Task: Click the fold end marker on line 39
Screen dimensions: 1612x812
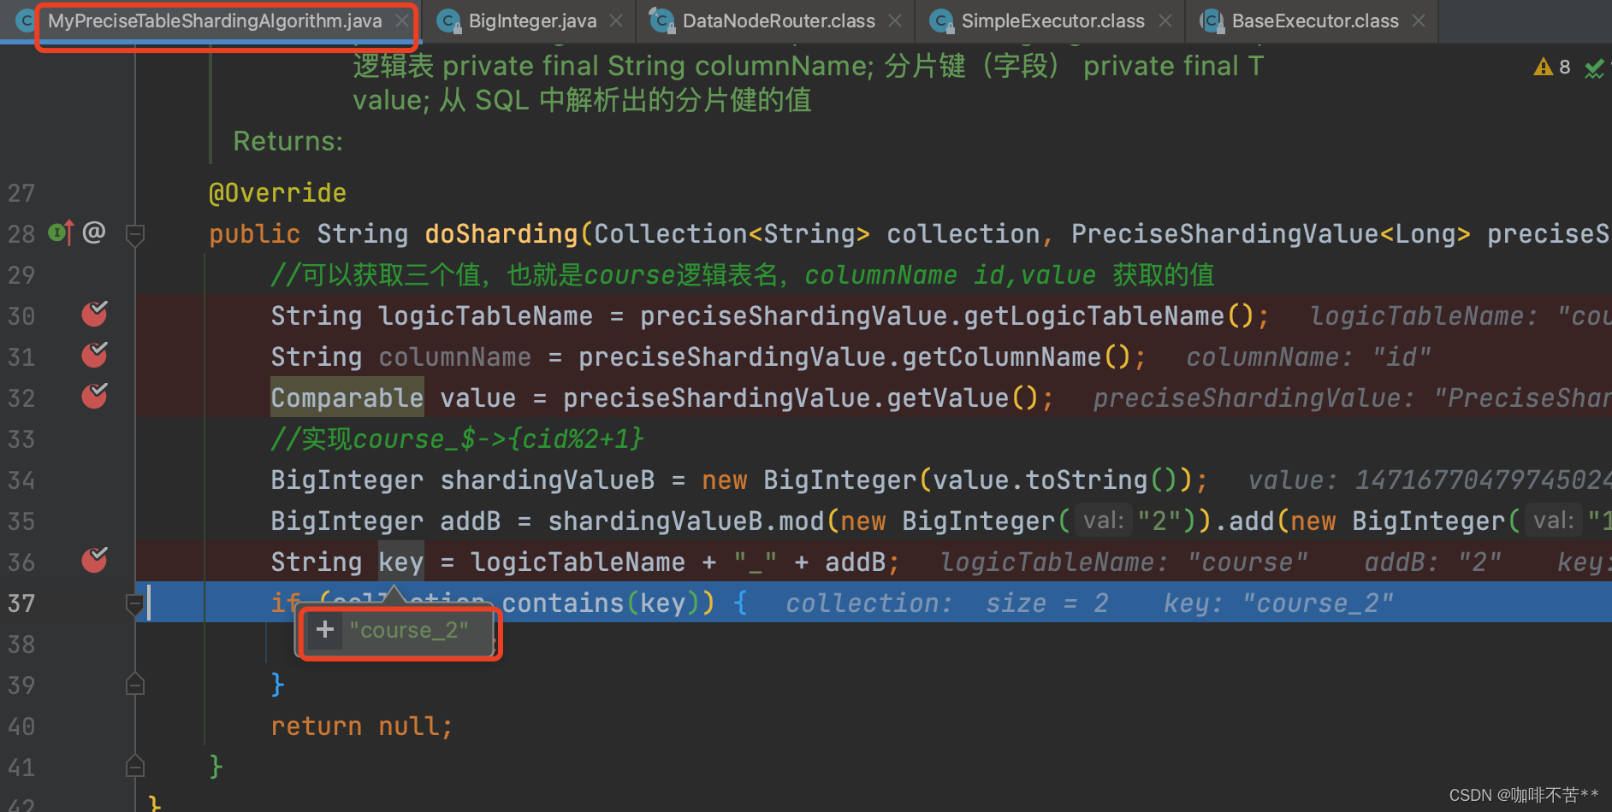Action: pos(135,684)
